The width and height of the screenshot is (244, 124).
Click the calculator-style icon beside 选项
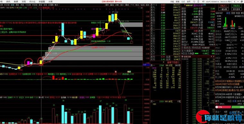coord(198,2)
